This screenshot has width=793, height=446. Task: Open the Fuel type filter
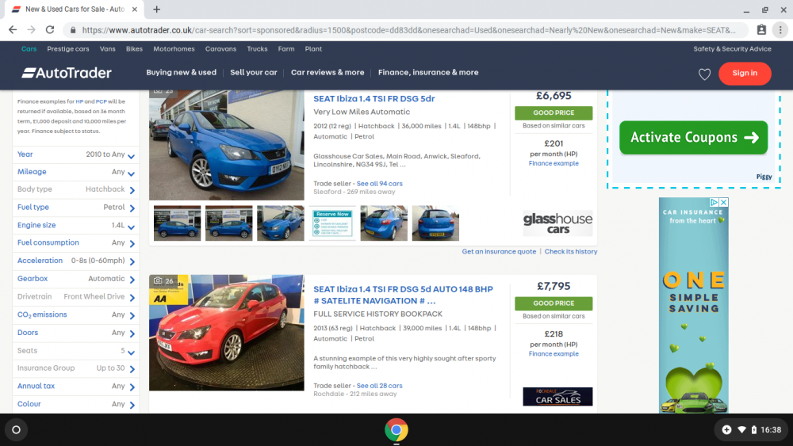coord(75,208)
